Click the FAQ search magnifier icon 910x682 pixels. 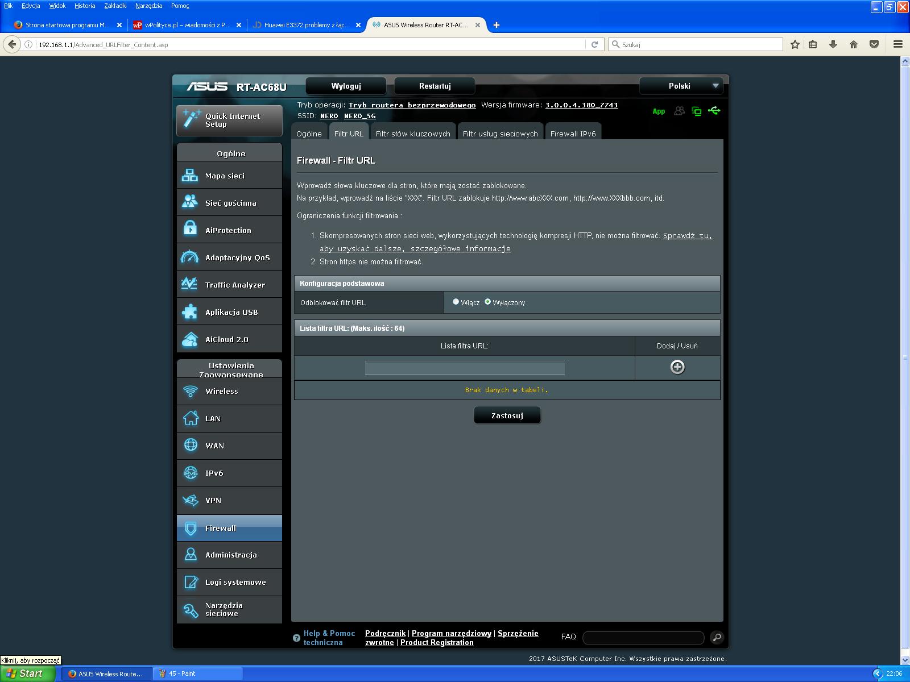717,637
